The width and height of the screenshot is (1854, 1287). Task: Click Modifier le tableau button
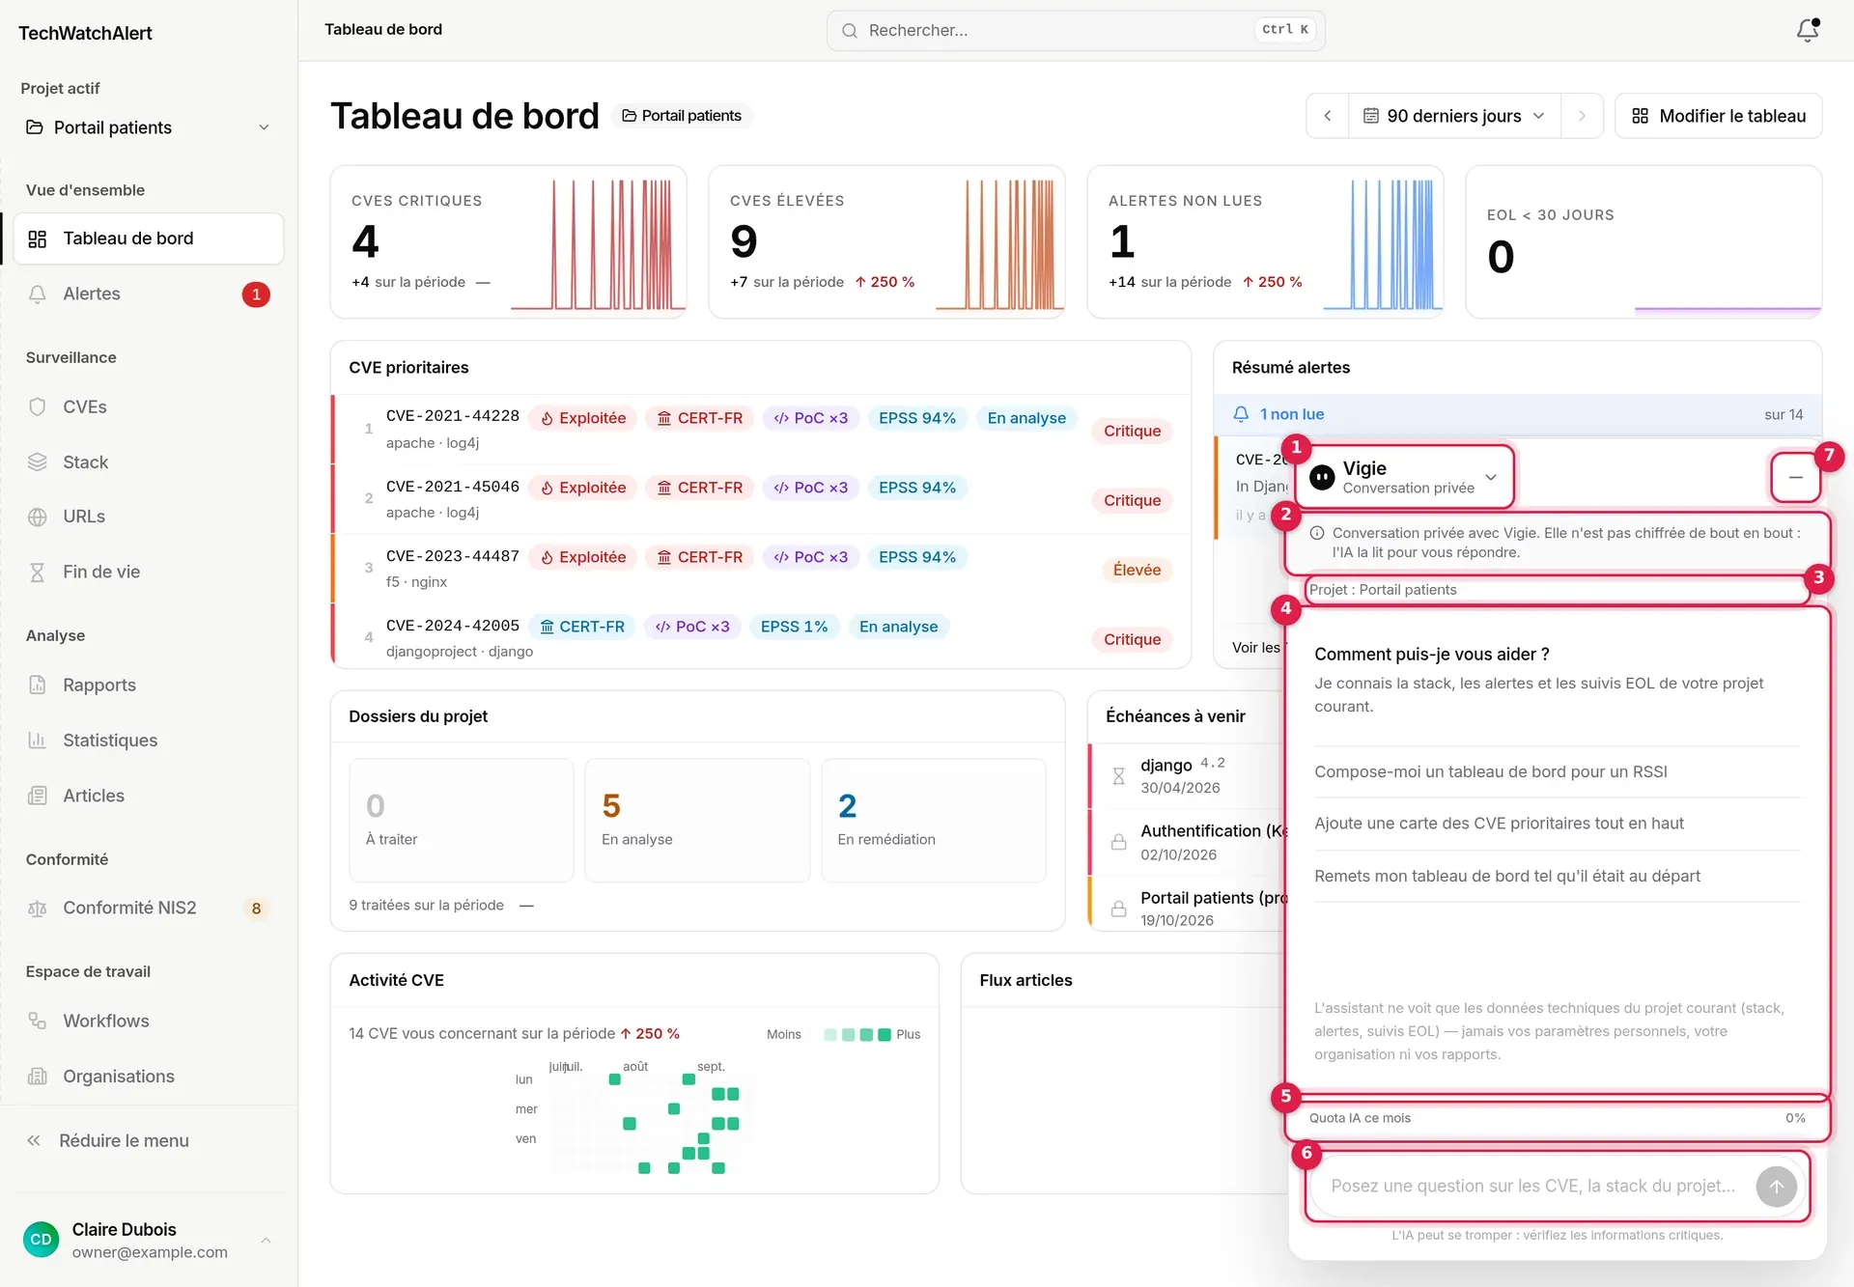point(1718,116)
